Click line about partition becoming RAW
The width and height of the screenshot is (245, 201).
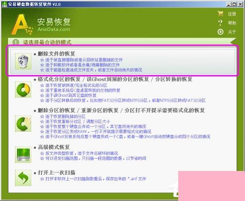pyautogui.click(x=96, y=131)
